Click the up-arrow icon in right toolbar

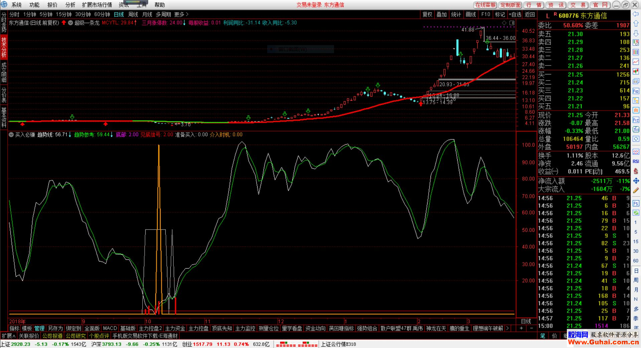[636, 24]
